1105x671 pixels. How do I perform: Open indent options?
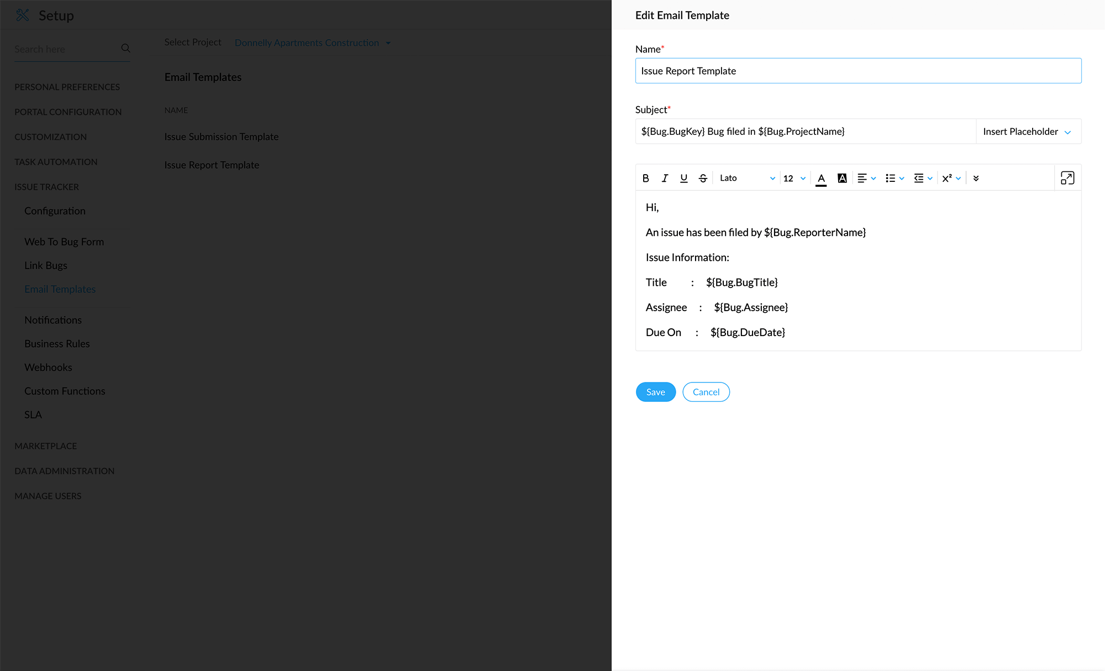point(923,178)
